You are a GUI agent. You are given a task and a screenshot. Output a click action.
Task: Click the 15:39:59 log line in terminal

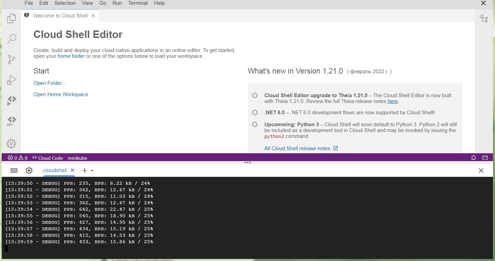tap(79, 242)
